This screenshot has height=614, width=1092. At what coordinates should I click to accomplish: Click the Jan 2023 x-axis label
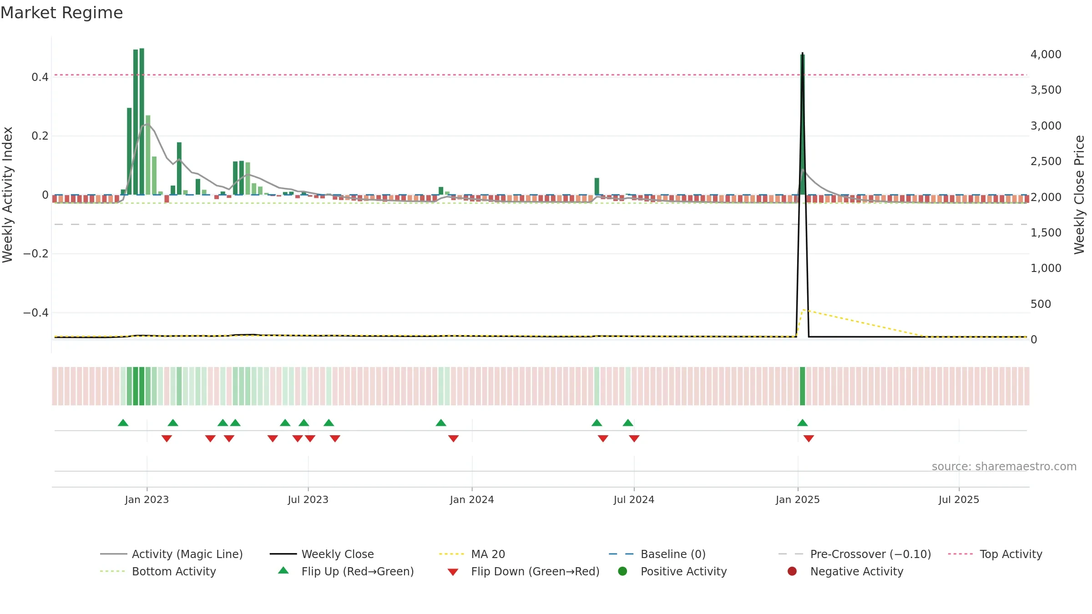147,500
